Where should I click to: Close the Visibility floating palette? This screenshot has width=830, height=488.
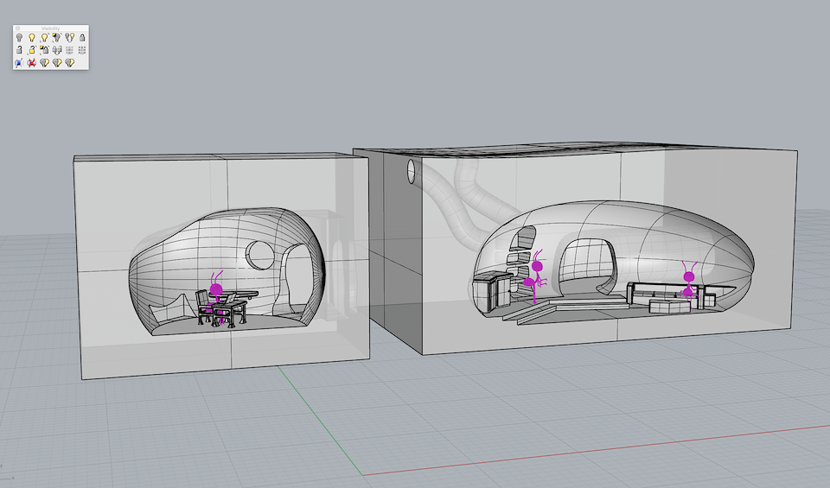(17, 28)
